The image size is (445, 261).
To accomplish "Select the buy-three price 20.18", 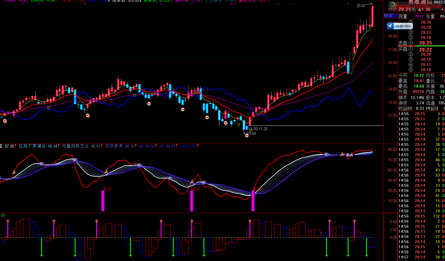I will (426, 59).
